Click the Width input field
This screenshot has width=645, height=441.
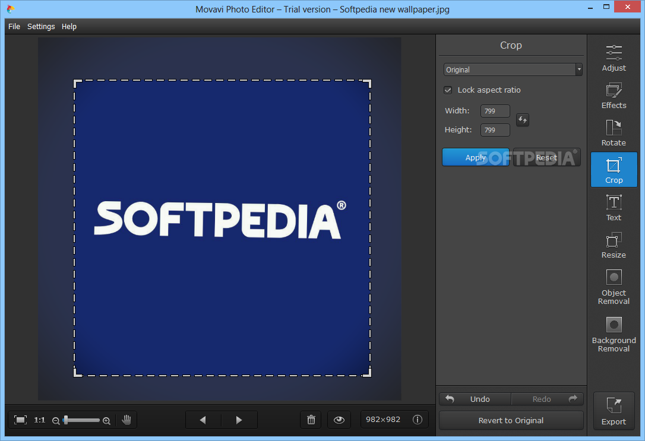[495, 111]
